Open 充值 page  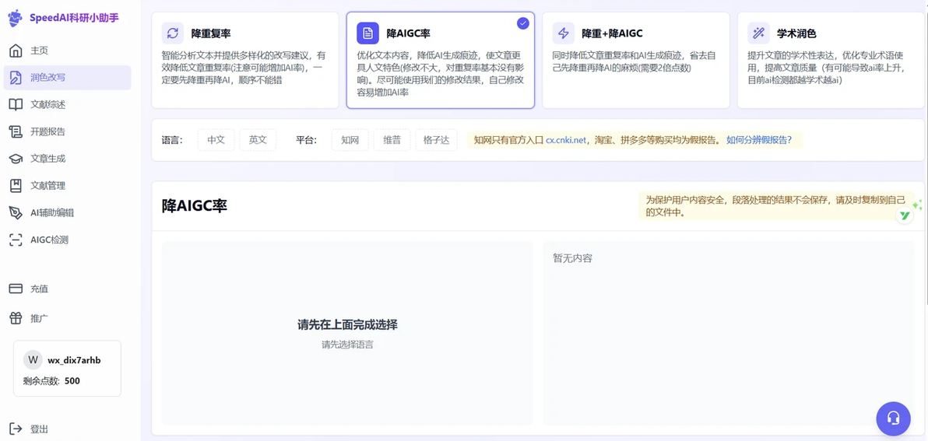(68, 289)
